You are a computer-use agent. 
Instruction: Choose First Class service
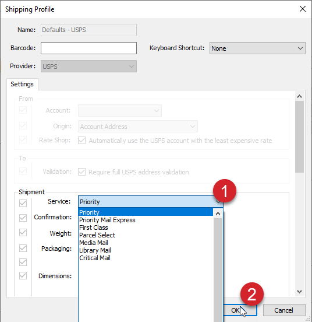click(x=146, y=228)
